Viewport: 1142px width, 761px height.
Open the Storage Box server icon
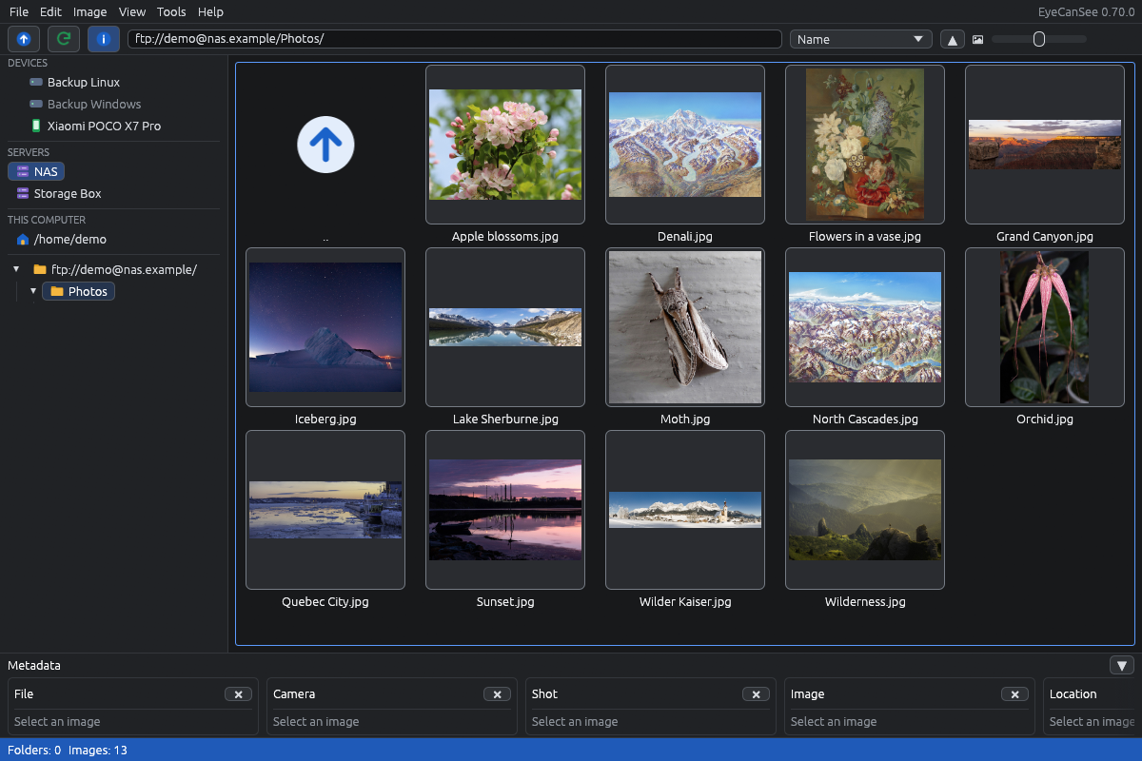coord(24,193)
